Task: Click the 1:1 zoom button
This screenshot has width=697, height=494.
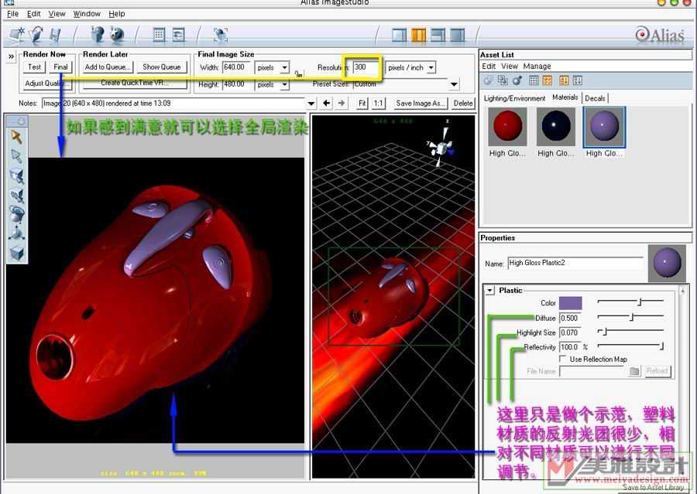Action: (x=378, y=103)
